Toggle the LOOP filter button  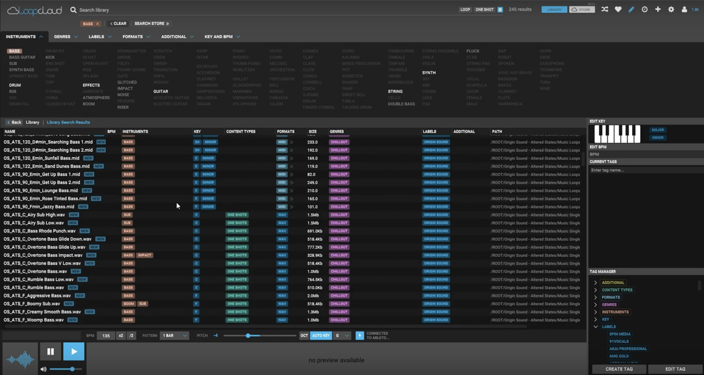coord(465,9)
